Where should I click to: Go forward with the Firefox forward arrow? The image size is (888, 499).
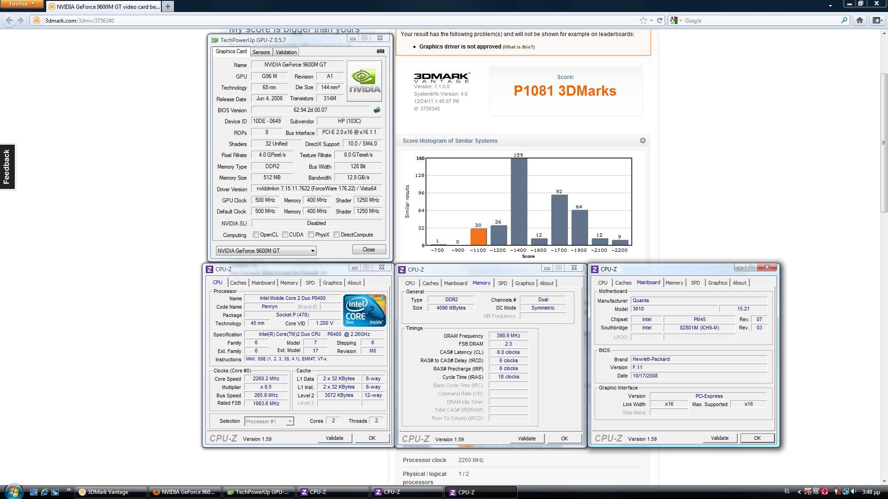pos(20,20)
